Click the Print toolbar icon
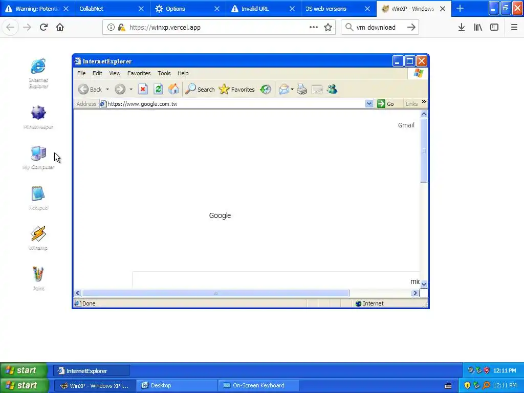 302,89
